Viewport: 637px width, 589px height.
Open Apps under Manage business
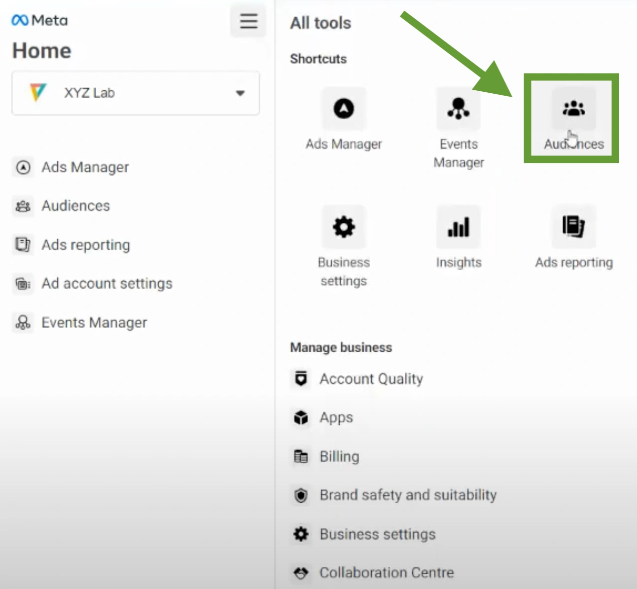[x=336, y=417]
